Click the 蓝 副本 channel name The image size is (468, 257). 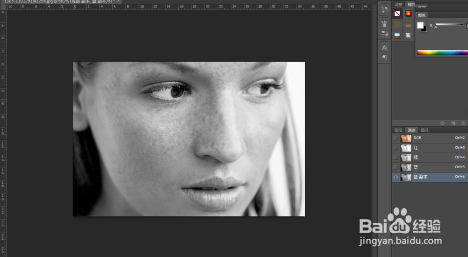pos(421,177)
